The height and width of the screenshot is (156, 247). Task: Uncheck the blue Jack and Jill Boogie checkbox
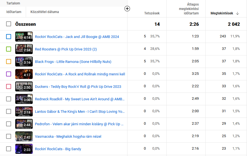pyautogui.click(x=9, y=37)
